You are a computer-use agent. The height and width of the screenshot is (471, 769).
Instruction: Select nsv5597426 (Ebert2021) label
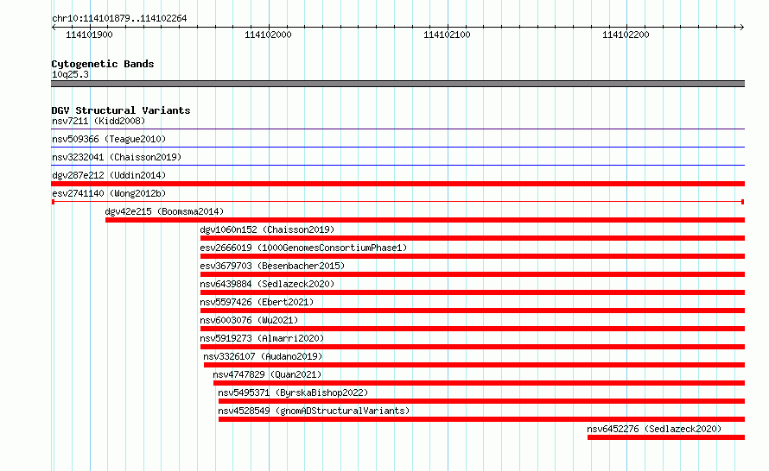(x=257, y=302)
